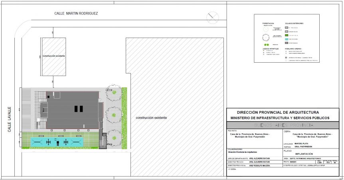Click the cyan pool rectangle on the site plan
The width and height of the screenshot is (344, 180).
click(x=57, y=142)
